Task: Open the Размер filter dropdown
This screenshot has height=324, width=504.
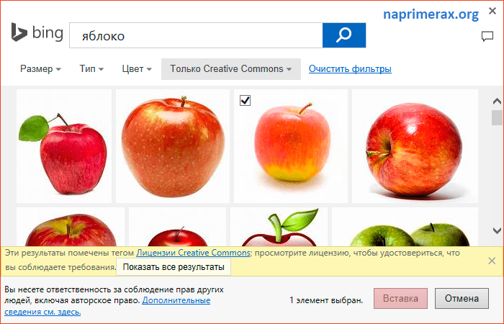Action: [40, 69]
